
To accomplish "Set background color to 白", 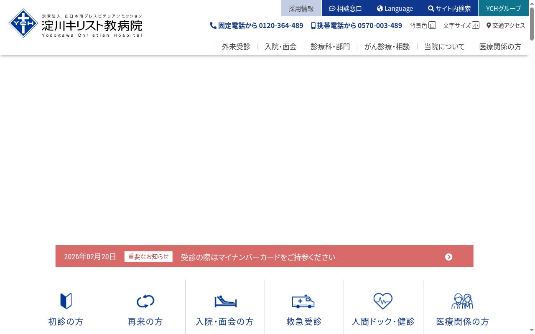I will click(432, 25).
